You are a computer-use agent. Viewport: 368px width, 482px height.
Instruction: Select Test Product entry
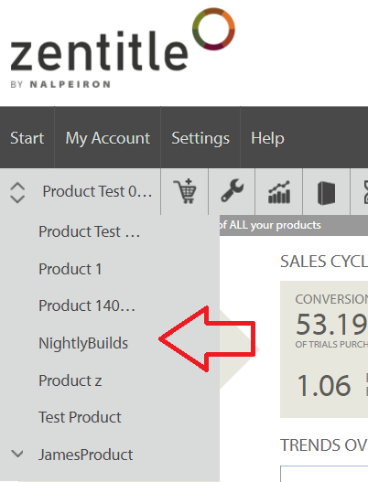[x=80, y=417]
